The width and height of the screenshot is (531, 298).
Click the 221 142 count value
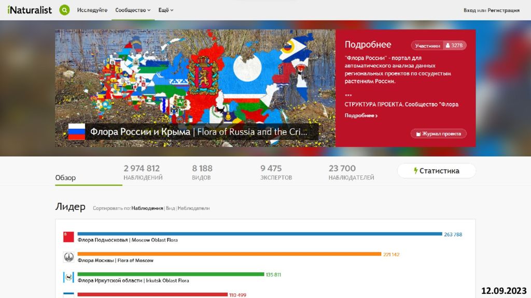[x=391, y=255]
